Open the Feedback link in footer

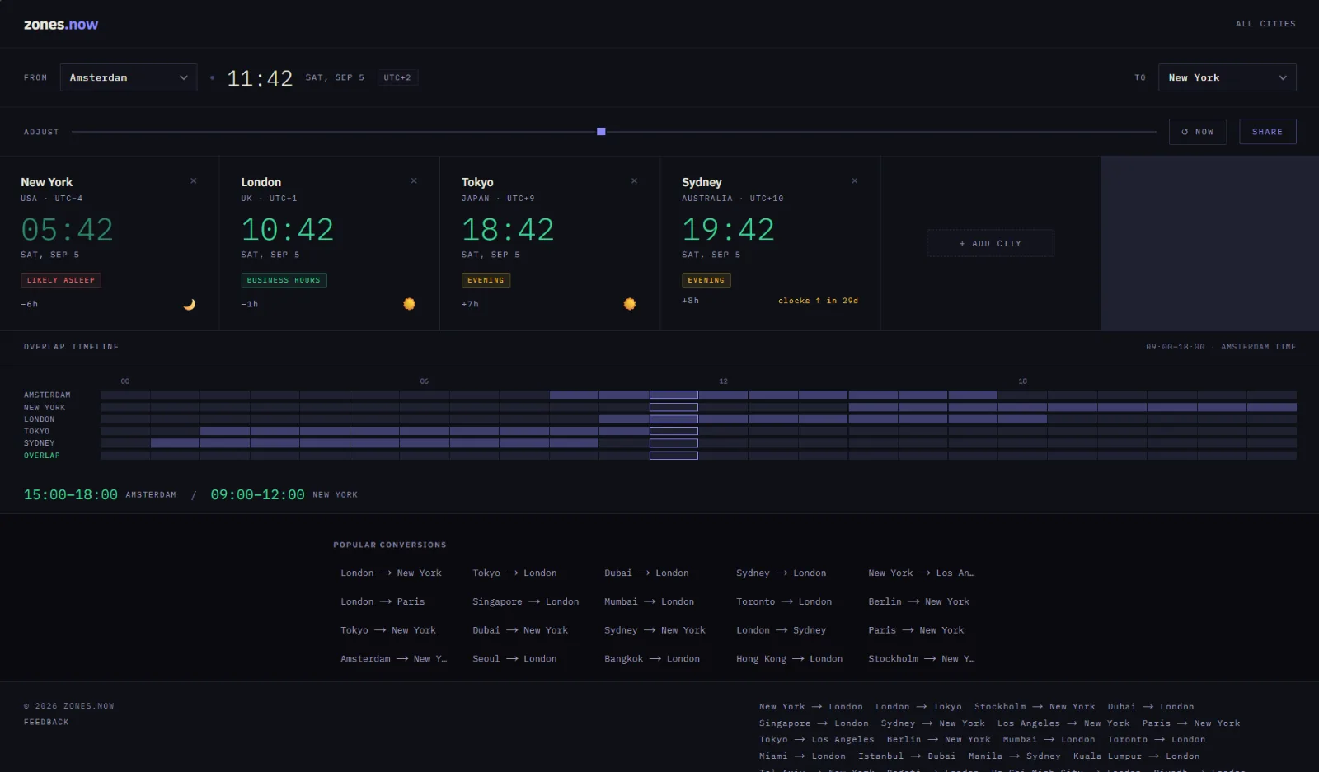46,722
